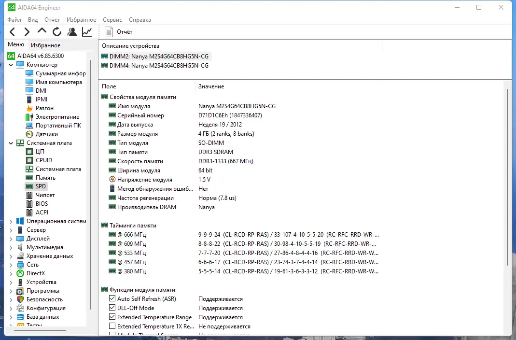Select SPD item in the tree
Viewport: 516px width, 340px height.
(x=36, y=186)
